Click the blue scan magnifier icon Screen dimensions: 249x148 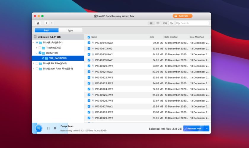click(x=38, y=128)
